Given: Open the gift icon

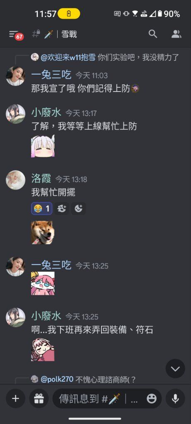Looking at the screenshot, I should pos(39,398).
